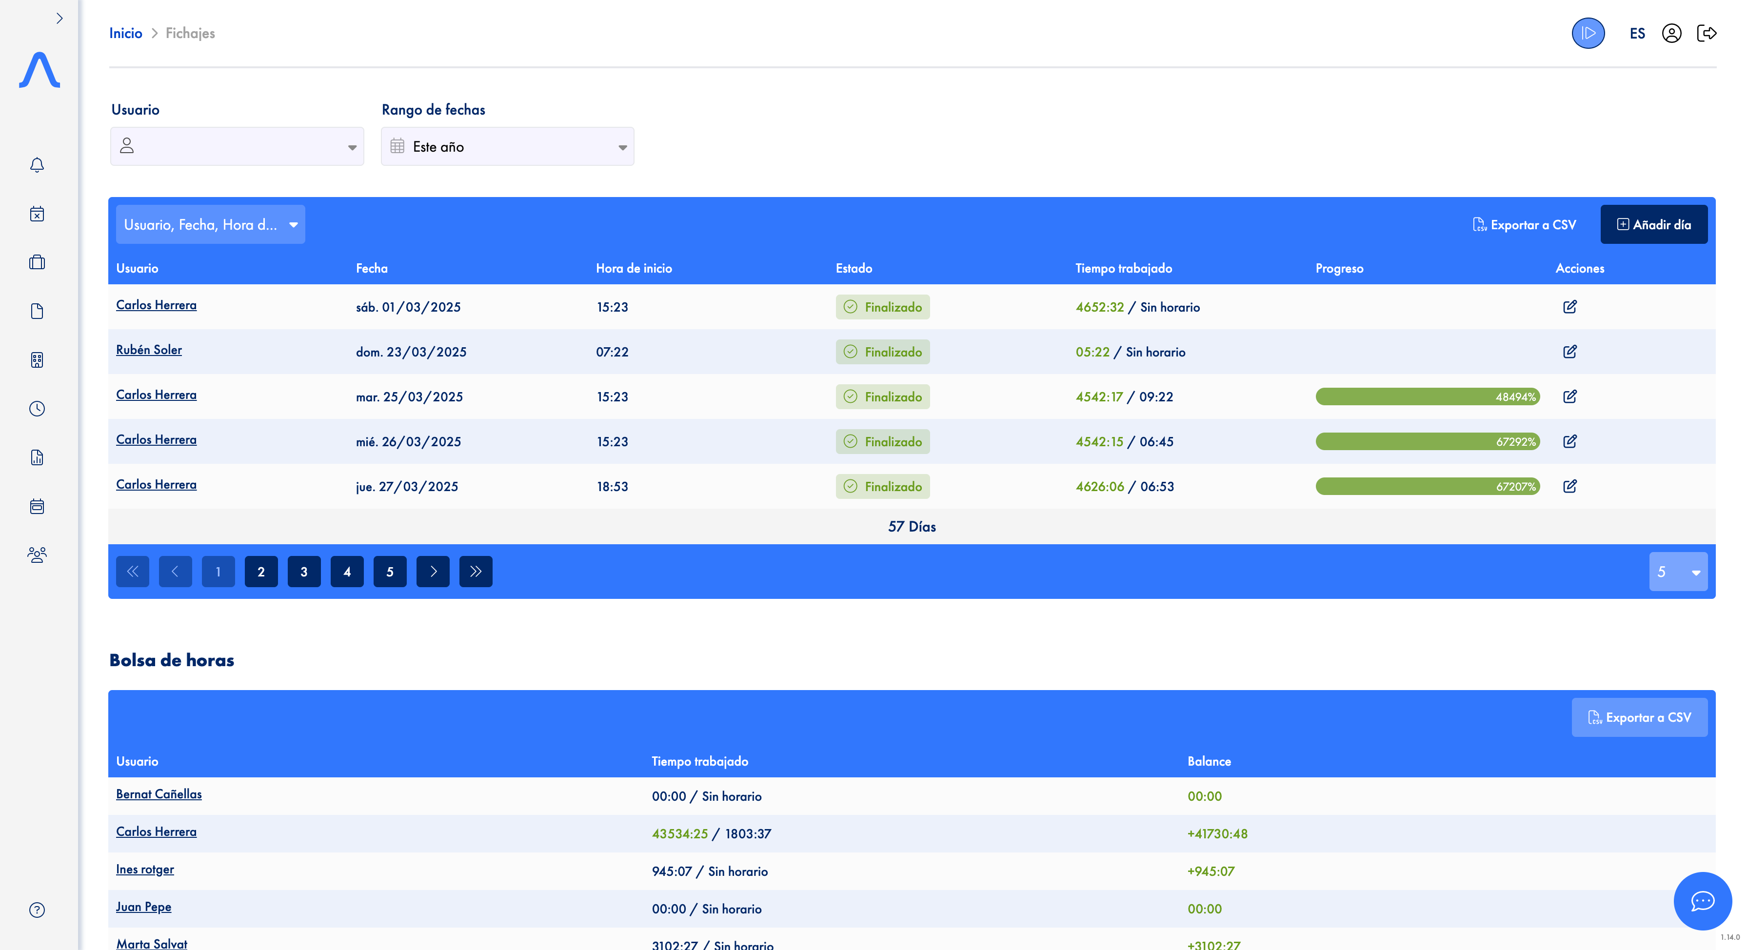
Task: Click the help question mark icon
Action: 38,910
